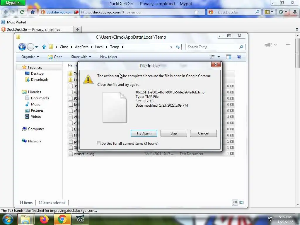This screenshot has height=225, width=300.
Task: Click Firefox in the taskbar
Action: click(44, 219)
